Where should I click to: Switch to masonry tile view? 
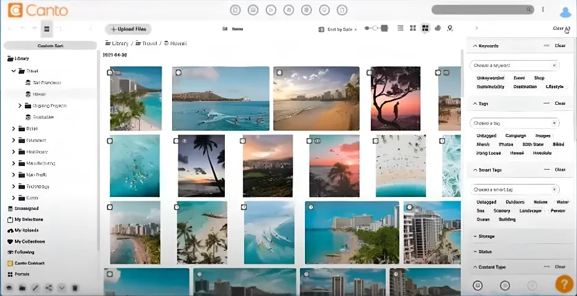[425, 28]
